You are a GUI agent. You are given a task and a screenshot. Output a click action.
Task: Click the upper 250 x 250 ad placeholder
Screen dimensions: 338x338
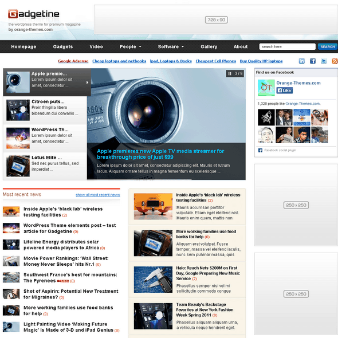[x=296, y=205]
